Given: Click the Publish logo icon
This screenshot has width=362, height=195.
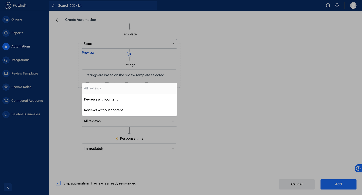Looking at the screenshot, I should (x=8, y=5).
